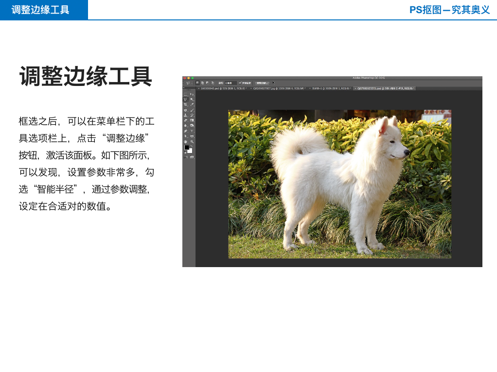Select the Polygonal Lasso tool in toolbox
Viewport: 497px width, 372px height.
point(185,100)
